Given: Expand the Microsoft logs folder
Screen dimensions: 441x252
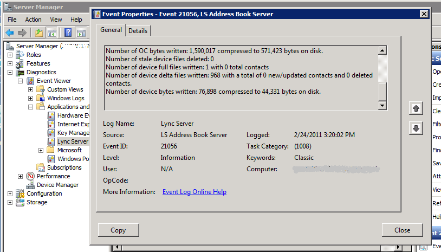Looking at the screenshot, I should coord(41,150).
